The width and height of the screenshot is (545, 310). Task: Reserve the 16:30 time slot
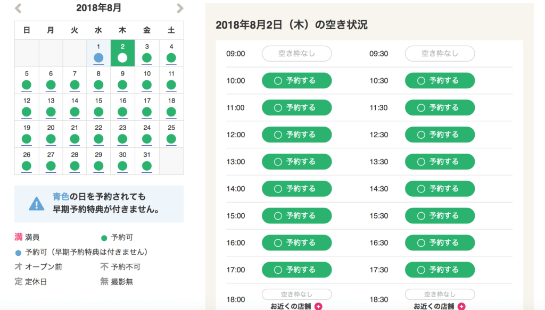coord(440,242)
